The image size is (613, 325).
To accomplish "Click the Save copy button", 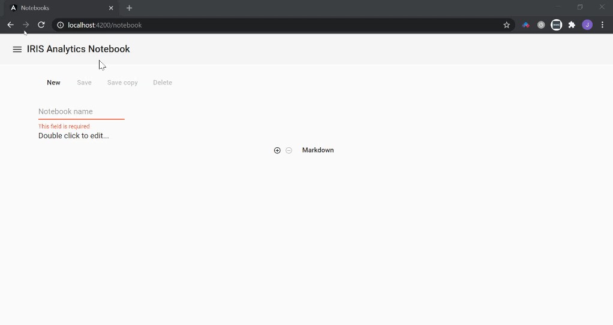I will (122, 83).
